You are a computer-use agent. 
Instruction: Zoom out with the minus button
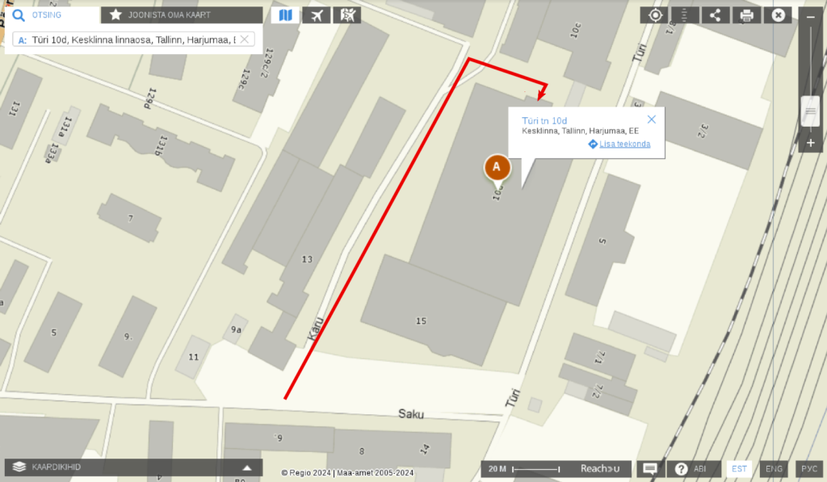tap(811, 18)
